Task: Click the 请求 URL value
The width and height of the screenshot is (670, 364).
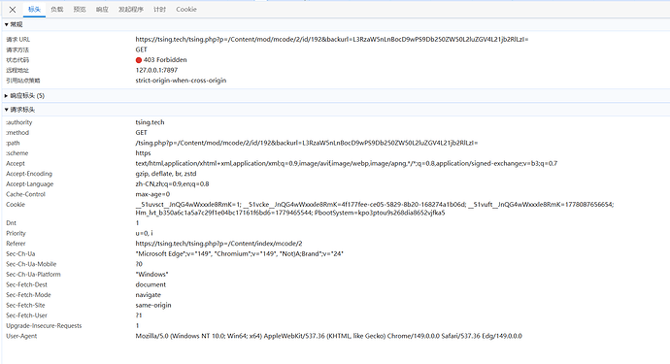Action: 332,39
